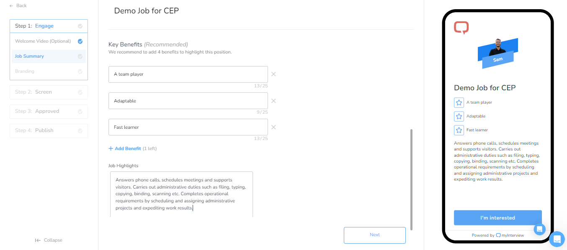Click the vertical scrollbar of the form

coord(411,179)
